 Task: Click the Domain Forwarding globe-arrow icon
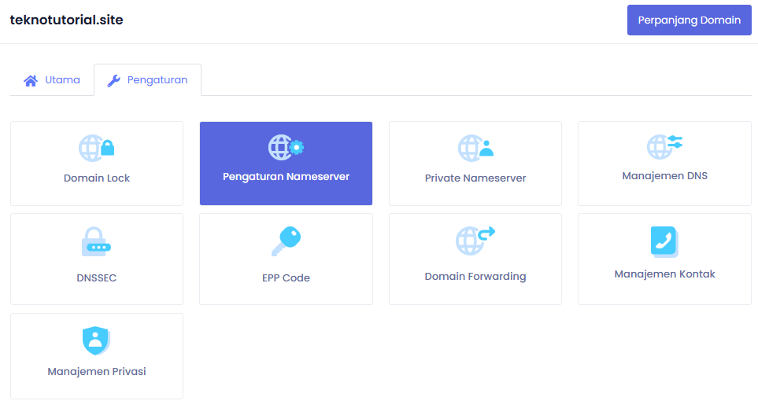tap(475, 241)
